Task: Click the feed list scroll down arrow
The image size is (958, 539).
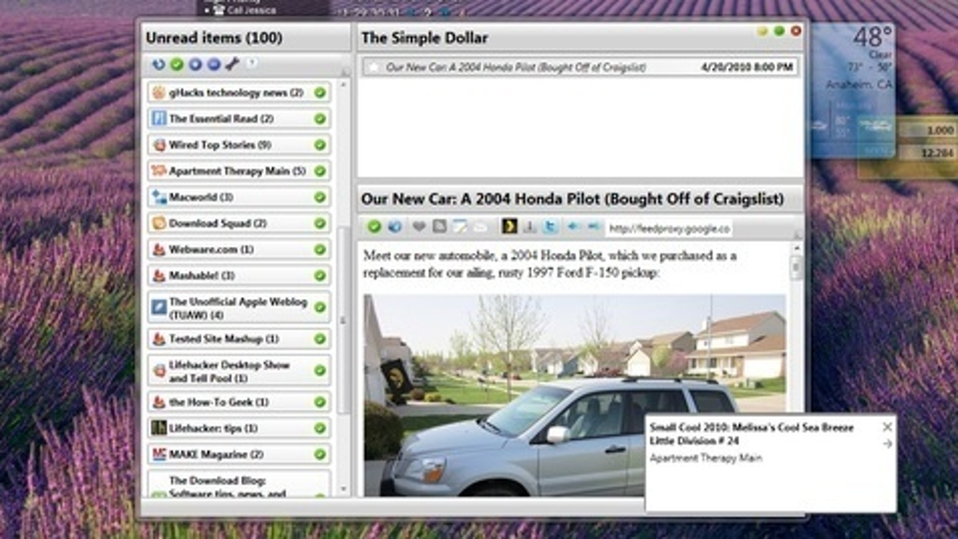Action: point(344,489)
